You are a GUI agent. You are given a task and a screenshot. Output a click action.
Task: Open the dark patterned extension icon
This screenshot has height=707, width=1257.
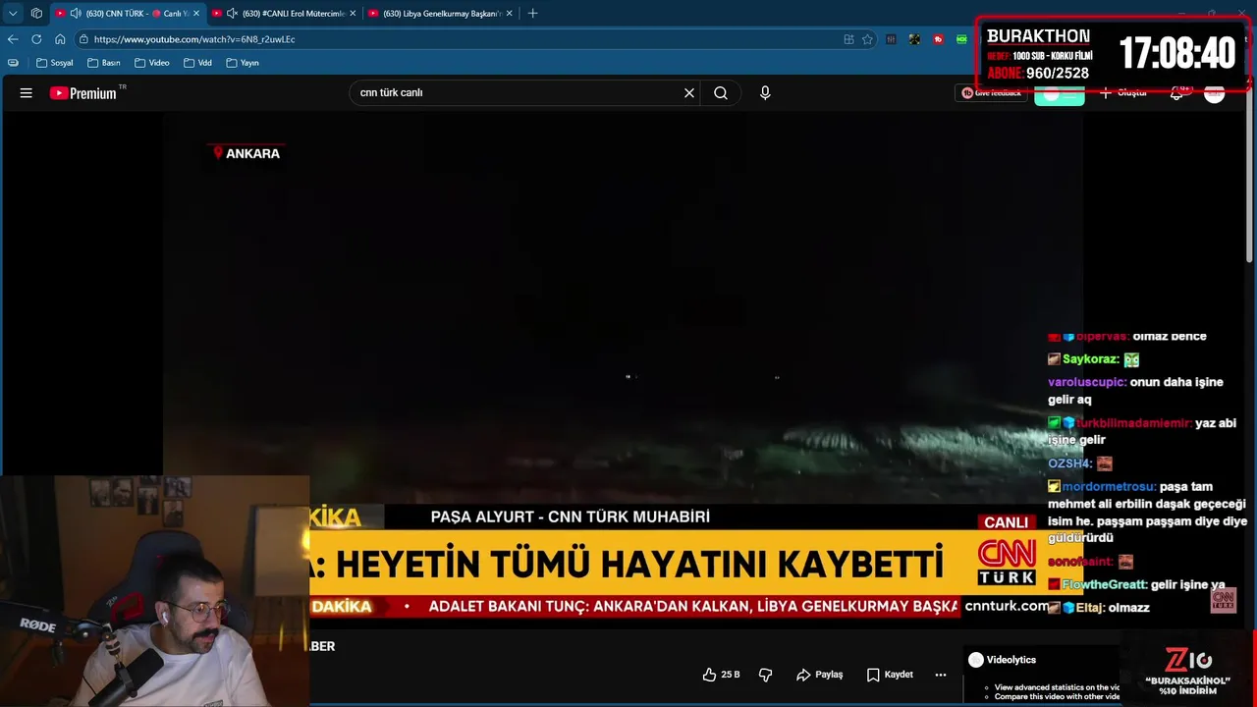tap(914, 39)
